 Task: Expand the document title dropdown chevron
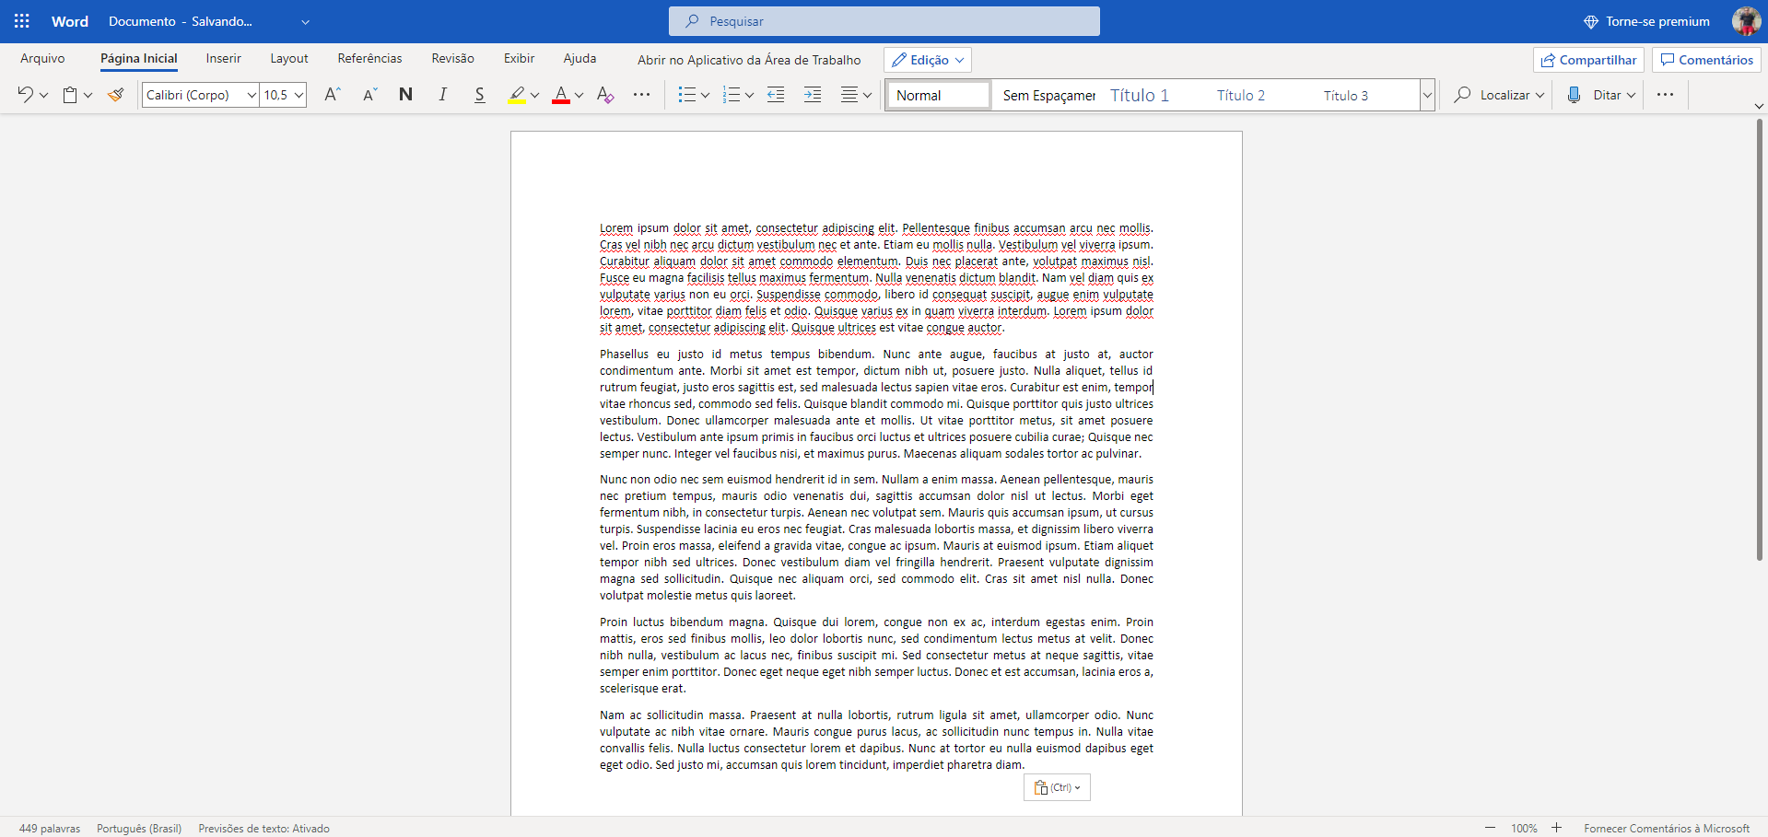pyautogui.click(x=306, y=22)
